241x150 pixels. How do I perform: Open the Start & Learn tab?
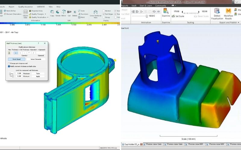(146, 6)
